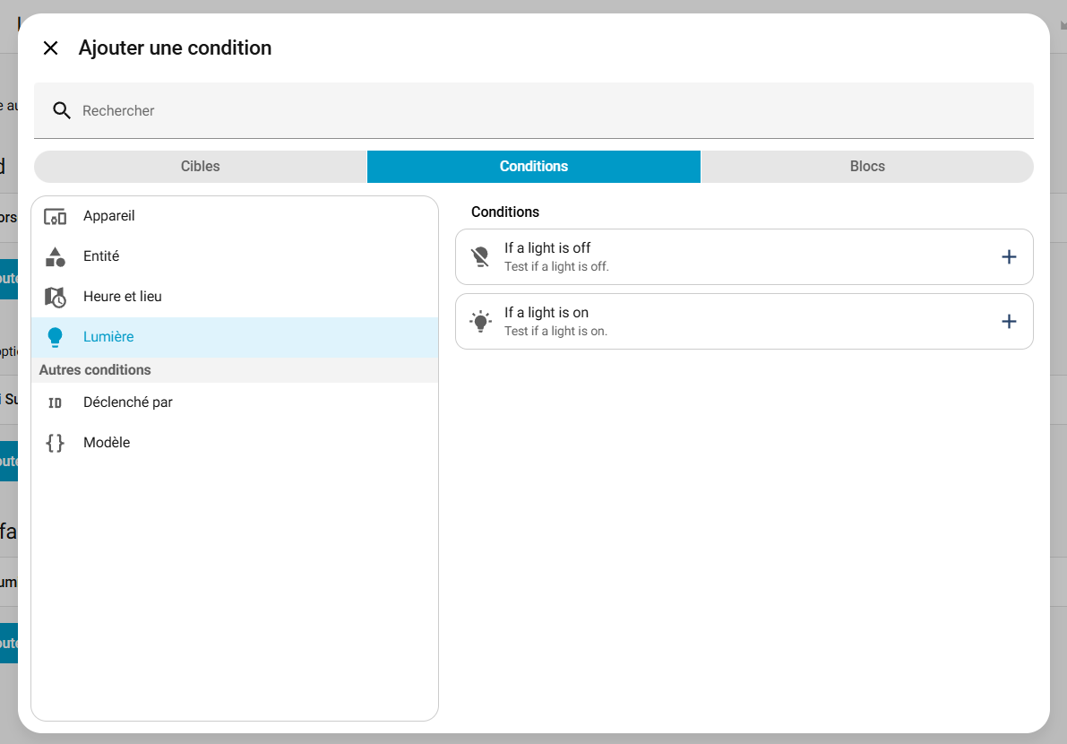Click the magnifying glass search icon
The height and width of the screenshot is (744, 1067).
[x=62, y=111]
